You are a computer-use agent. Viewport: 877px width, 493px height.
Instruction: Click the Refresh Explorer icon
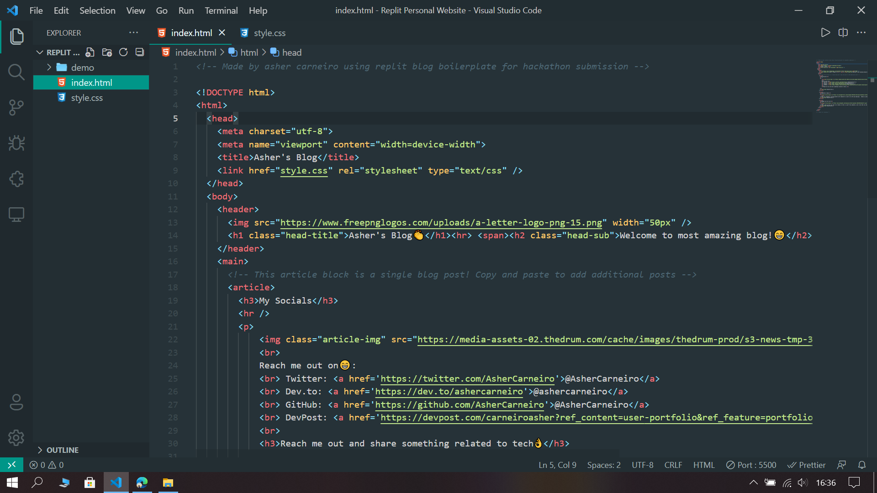click(123, 52)
